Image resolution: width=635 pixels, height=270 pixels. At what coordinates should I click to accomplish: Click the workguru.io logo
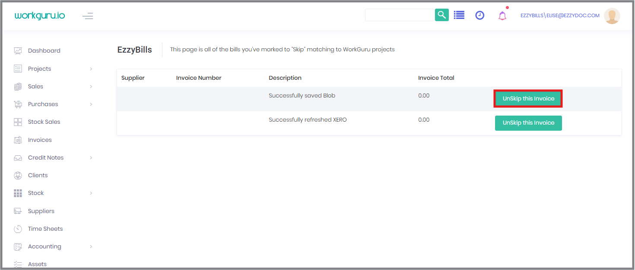point(40,16)
